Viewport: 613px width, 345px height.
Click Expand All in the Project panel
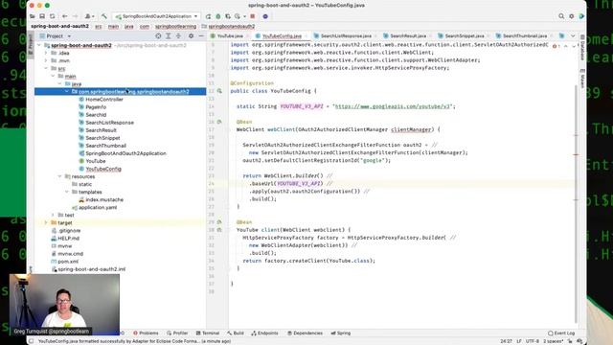169,36
